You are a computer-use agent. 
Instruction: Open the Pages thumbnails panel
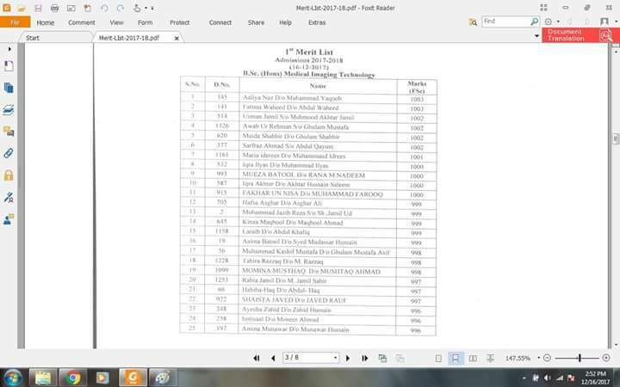(x=9, y=88)
